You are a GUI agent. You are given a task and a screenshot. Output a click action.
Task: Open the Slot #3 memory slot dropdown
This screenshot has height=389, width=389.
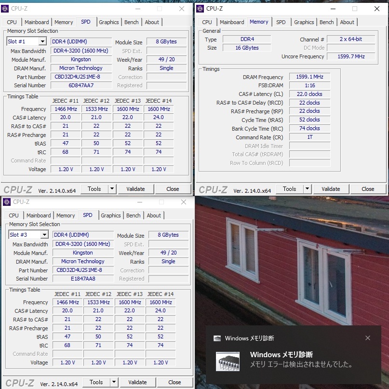click(45, 234)
